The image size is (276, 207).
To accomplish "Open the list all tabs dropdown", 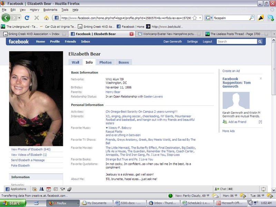I will pyautogui.click(x=274, y=34).
